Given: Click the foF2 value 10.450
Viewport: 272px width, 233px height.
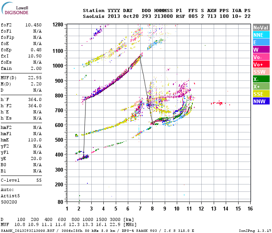Looking at the screenshot, I should tap(33, 25).
